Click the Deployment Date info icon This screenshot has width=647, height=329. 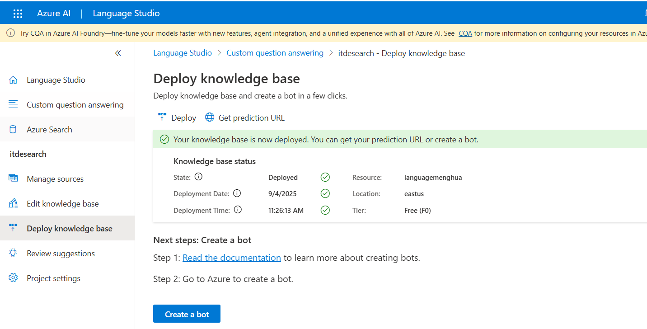click(237, 193)
